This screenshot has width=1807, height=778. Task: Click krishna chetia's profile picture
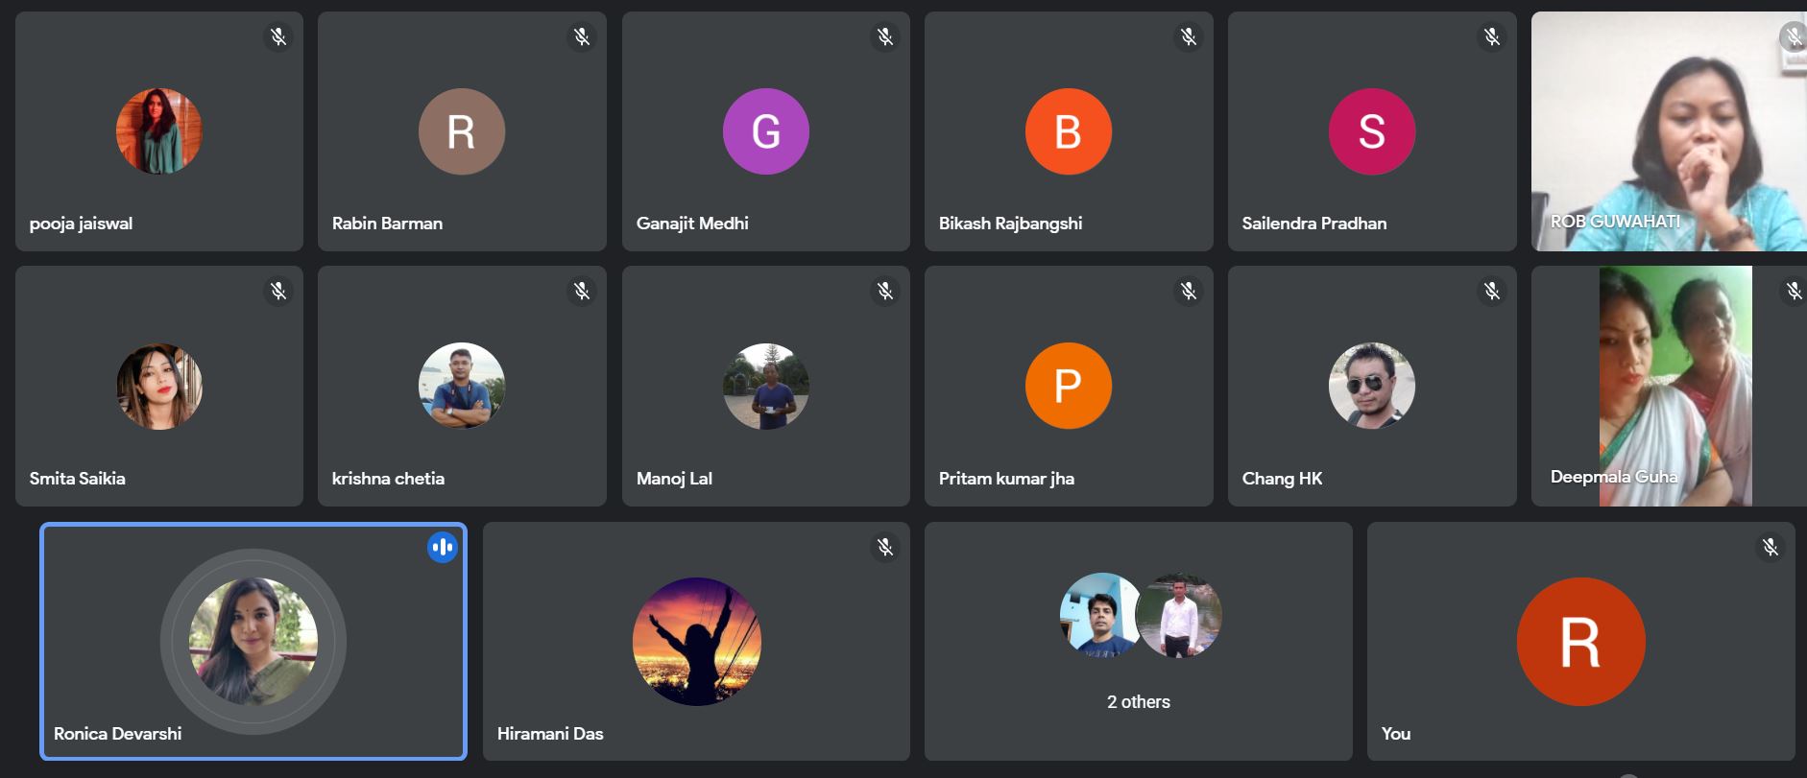point(462,386)
